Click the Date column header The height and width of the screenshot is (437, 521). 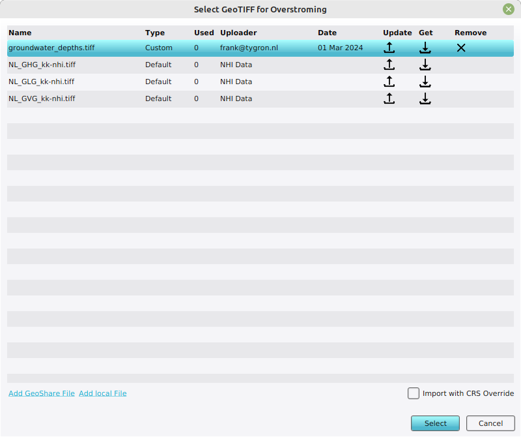327,33
